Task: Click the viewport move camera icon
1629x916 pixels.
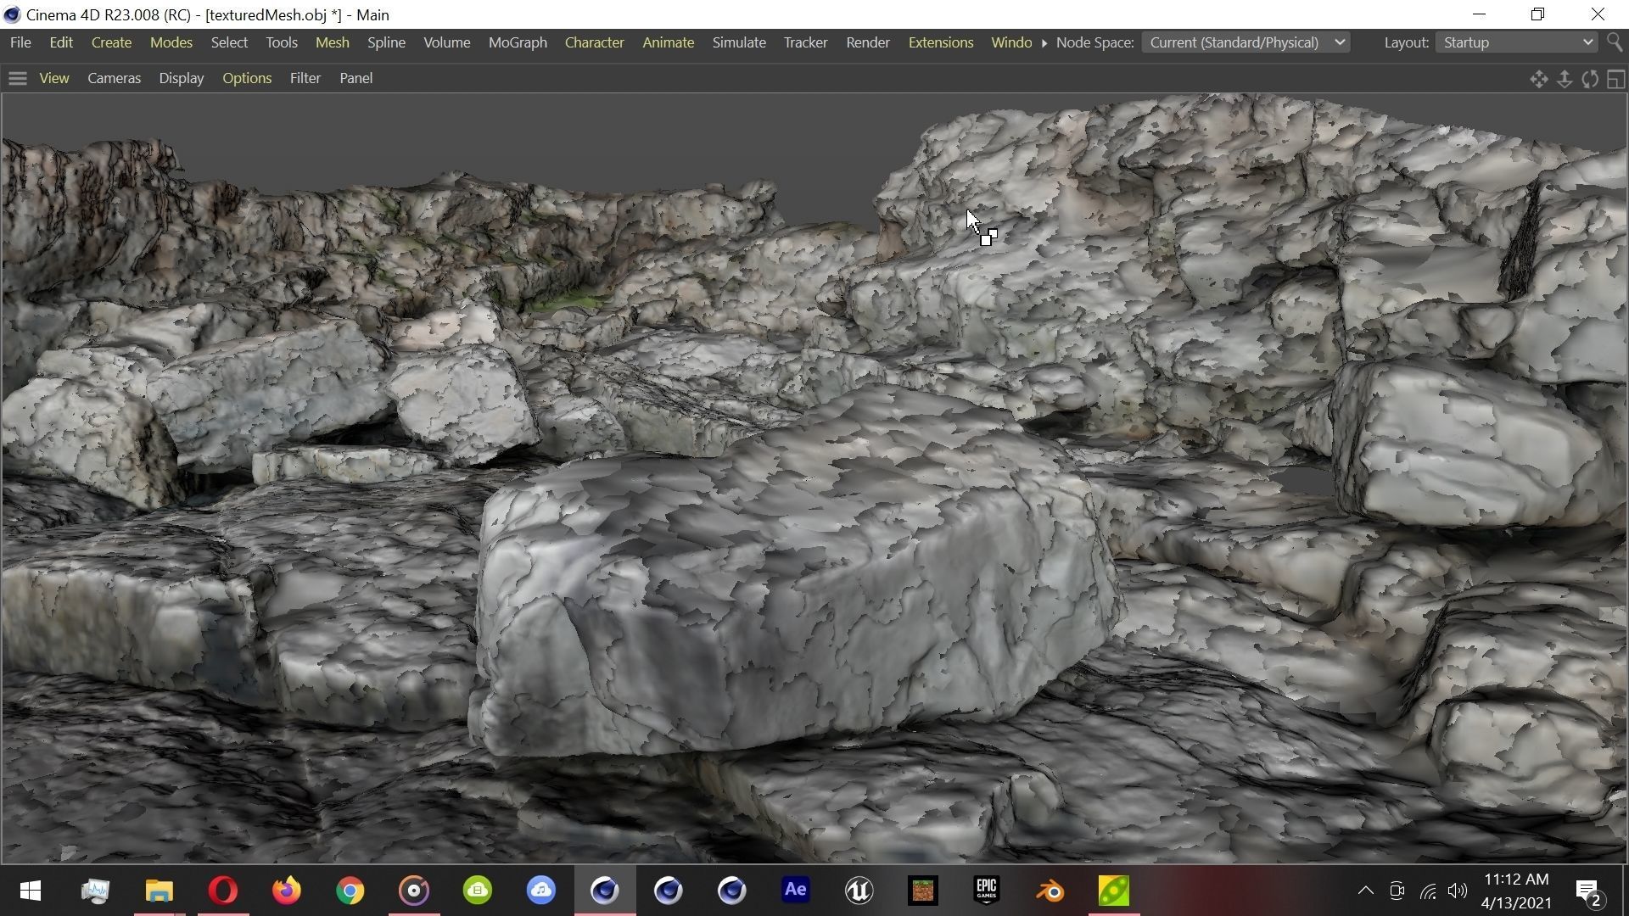Action: (x=1538, y=79)
